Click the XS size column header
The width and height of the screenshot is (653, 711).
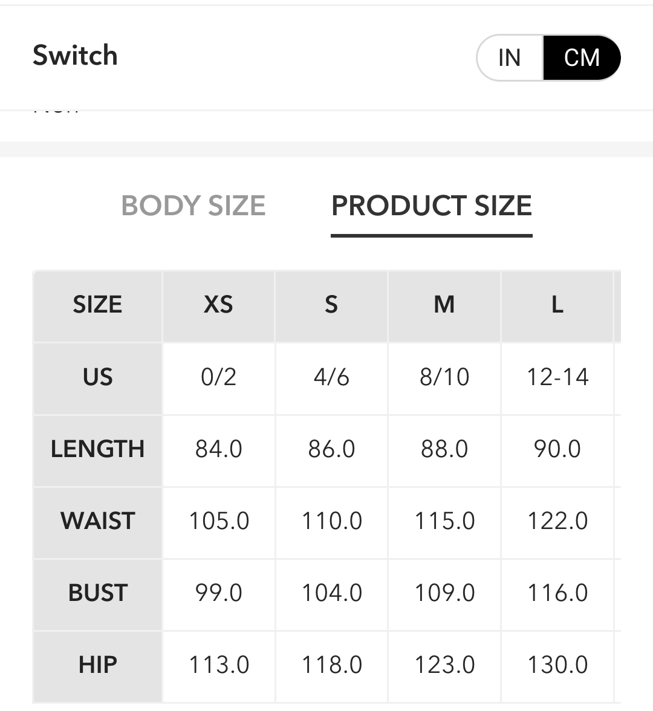click(218, 305)
